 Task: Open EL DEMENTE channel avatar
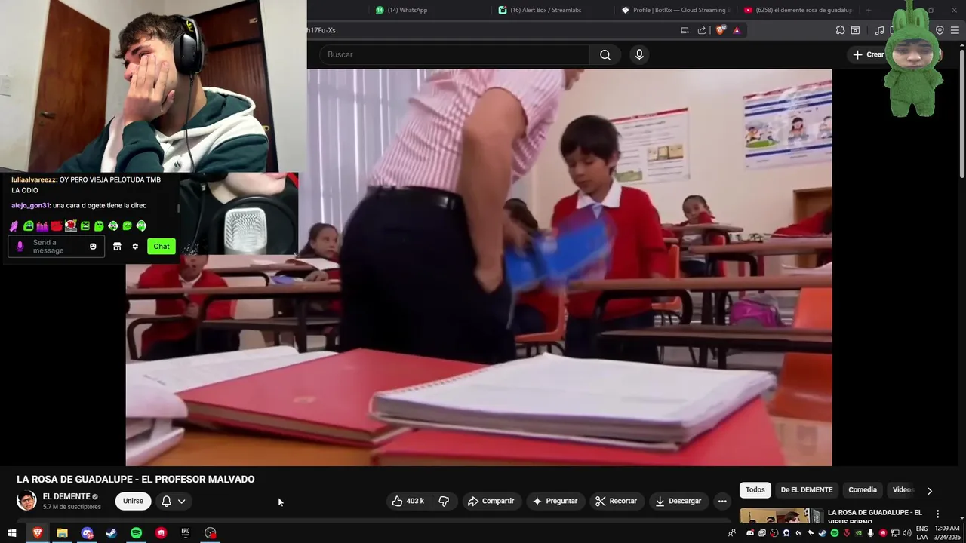click(x=26, y=501)
